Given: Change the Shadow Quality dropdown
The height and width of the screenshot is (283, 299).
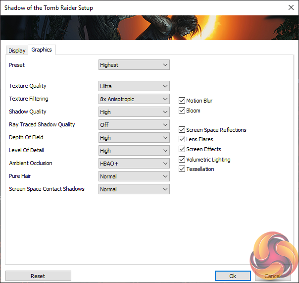Looking at the screenshot, I should [x=134, y=112].
